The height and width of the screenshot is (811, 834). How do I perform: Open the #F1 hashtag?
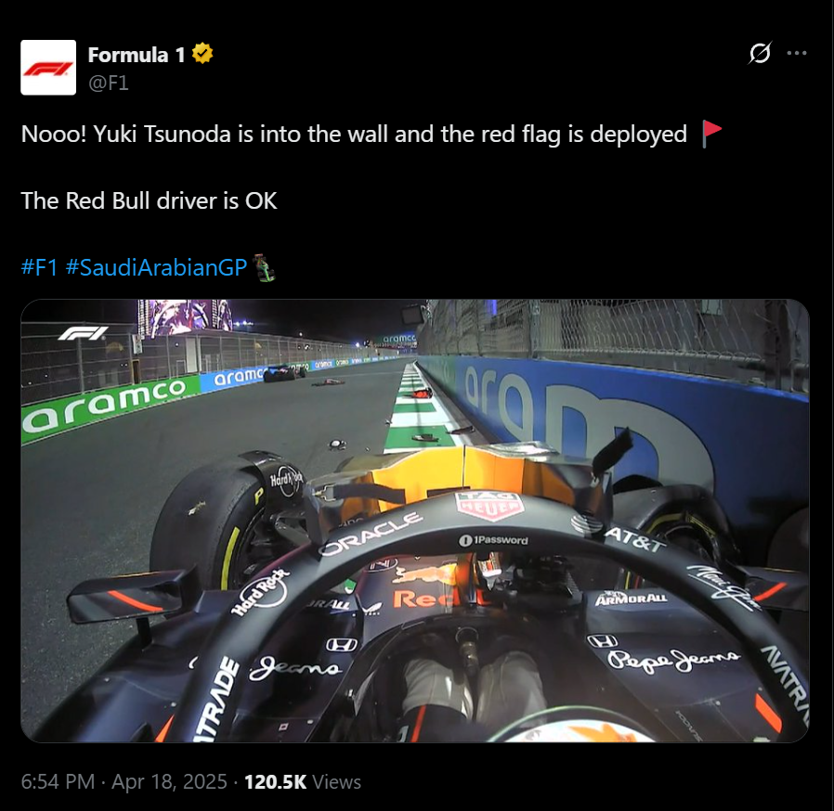click(x=39, y=267)
